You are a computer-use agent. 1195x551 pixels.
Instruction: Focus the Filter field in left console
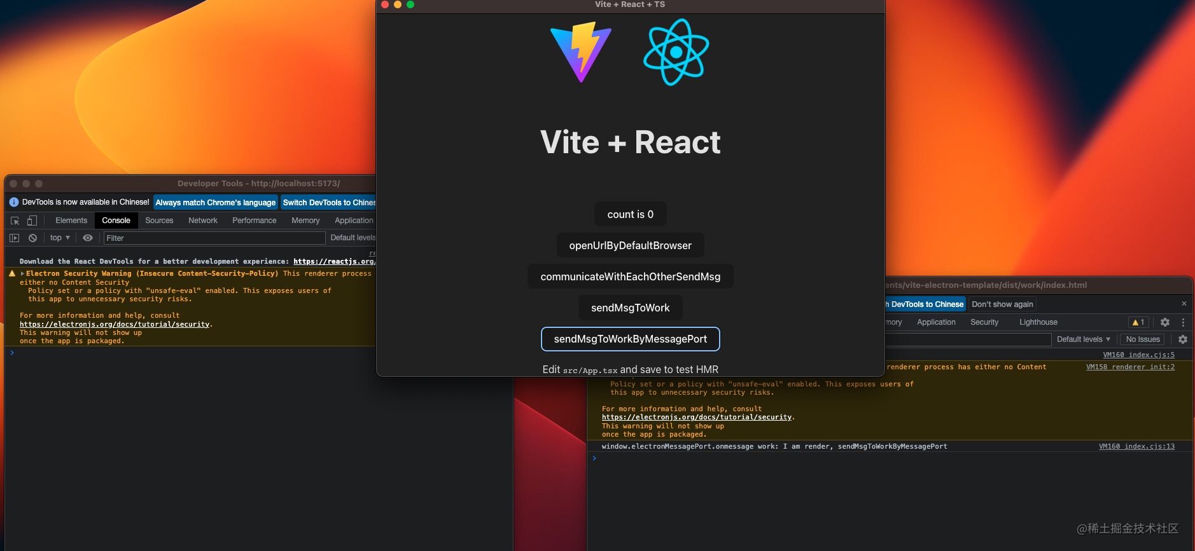(214, 238)
